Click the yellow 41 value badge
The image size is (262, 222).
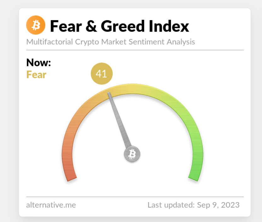coord(101,74)
